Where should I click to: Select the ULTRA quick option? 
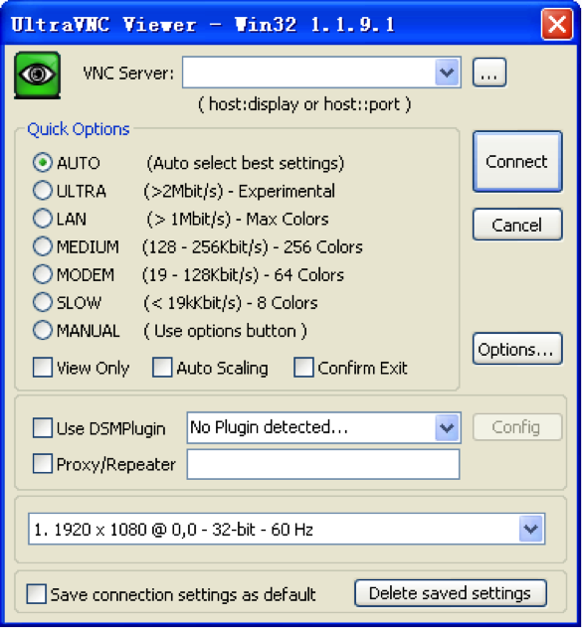coord(43,191)
